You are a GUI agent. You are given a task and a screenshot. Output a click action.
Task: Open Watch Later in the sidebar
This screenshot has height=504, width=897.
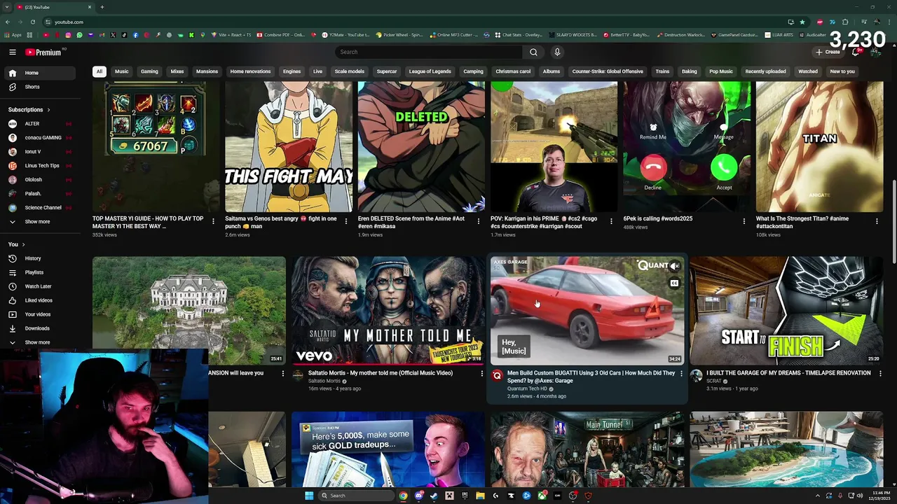pyautogui.click(x=39, y=286)
